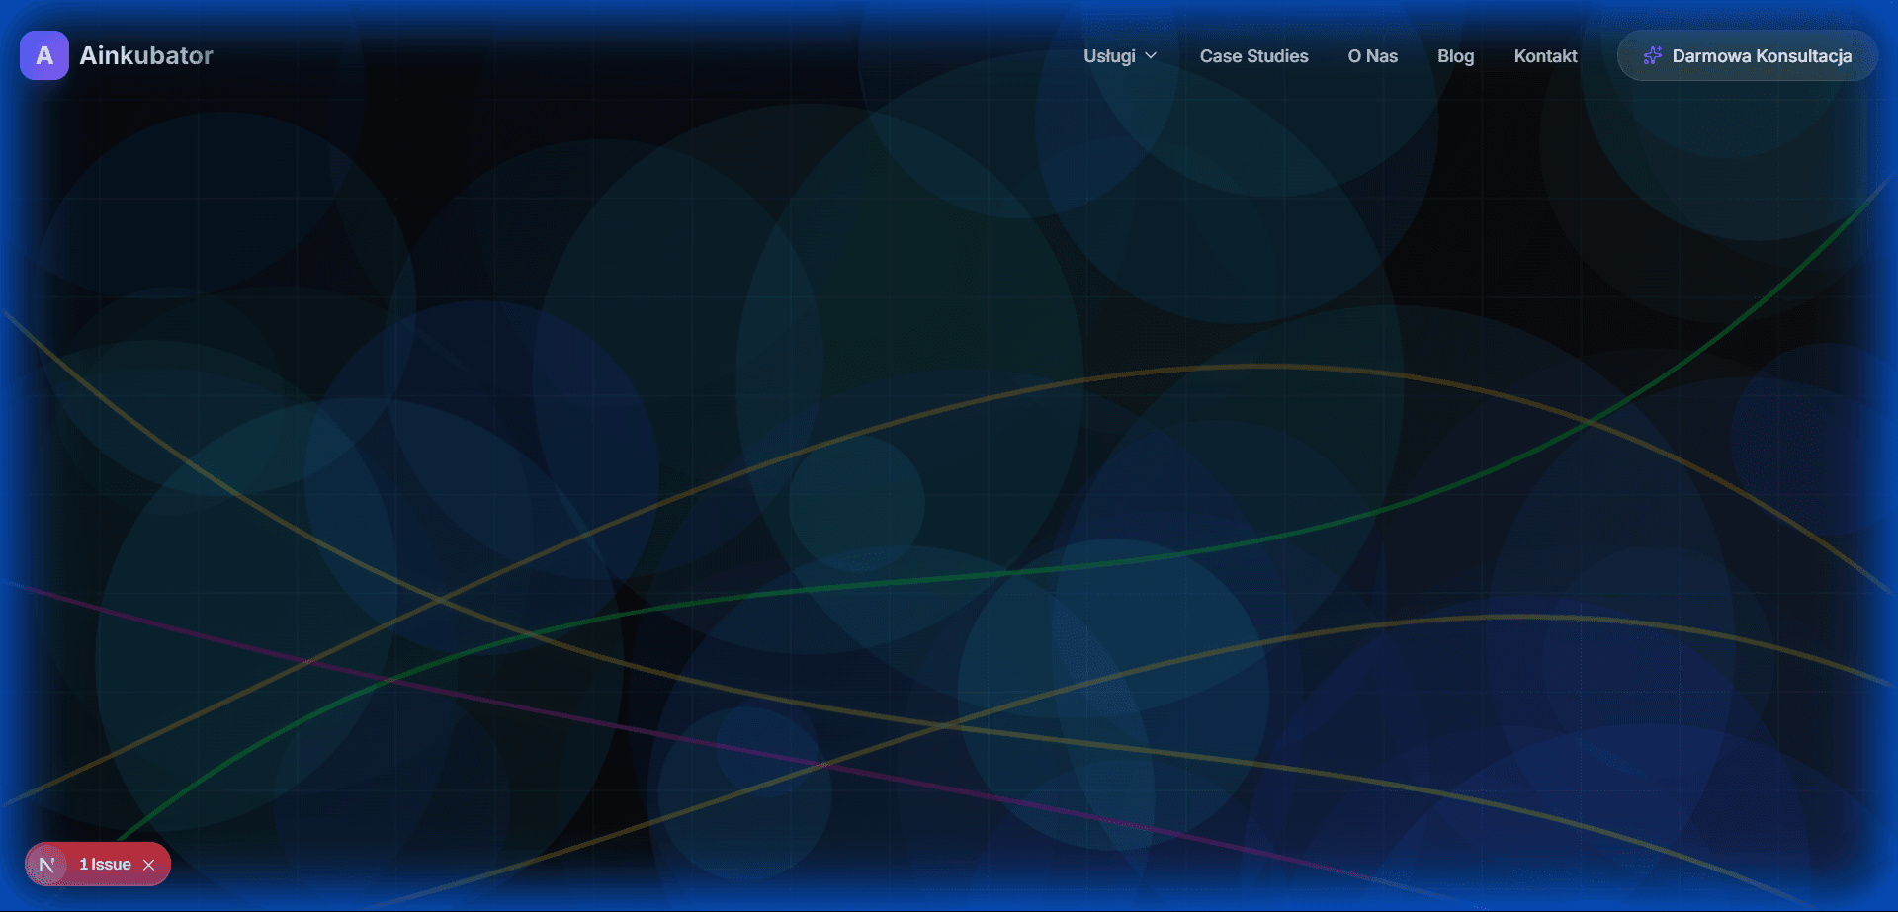
Task: Expand the Usługi dropdown menu
Action: click(x=1120, y=56)
